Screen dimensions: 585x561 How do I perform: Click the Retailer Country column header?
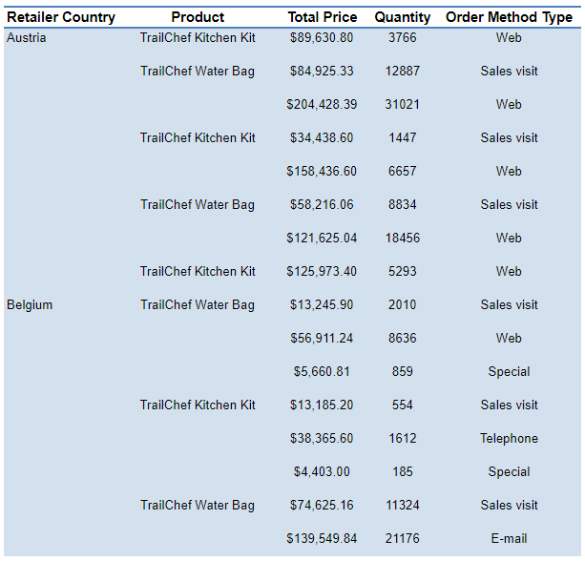61,17
